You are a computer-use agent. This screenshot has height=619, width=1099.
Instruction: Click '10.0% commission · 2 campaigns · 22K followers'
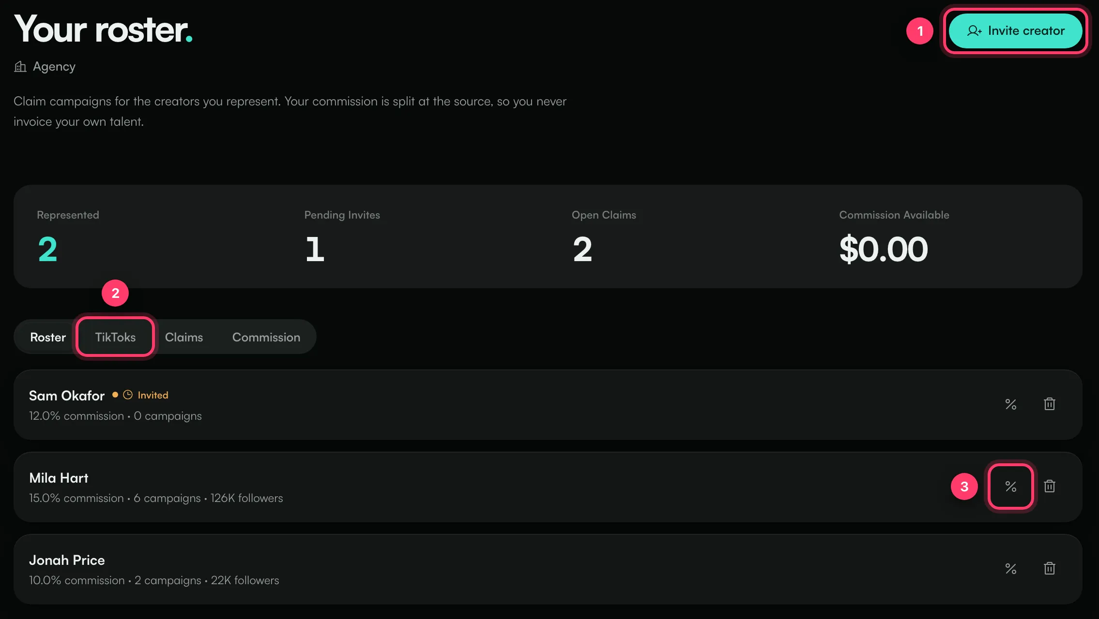tap(154, 580)
